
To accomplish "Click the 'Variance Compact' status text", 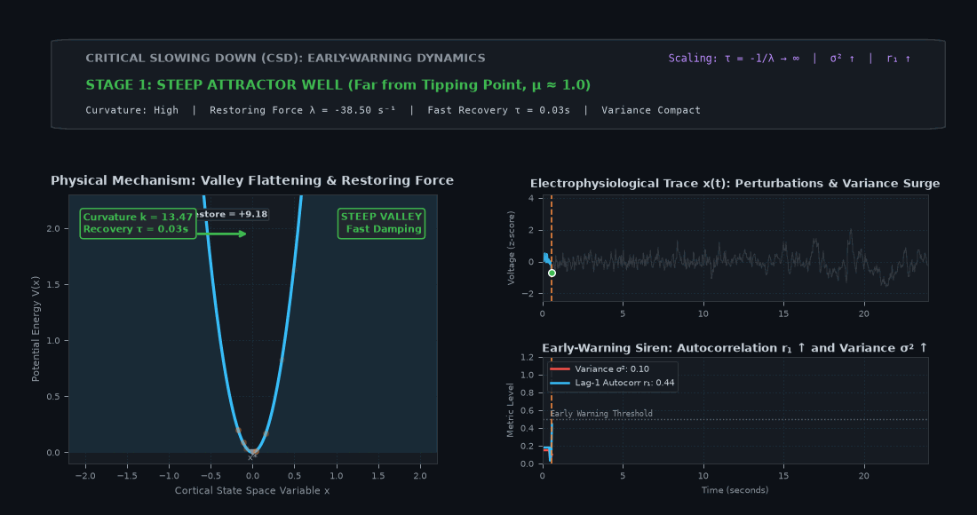I will pos(650,110).
